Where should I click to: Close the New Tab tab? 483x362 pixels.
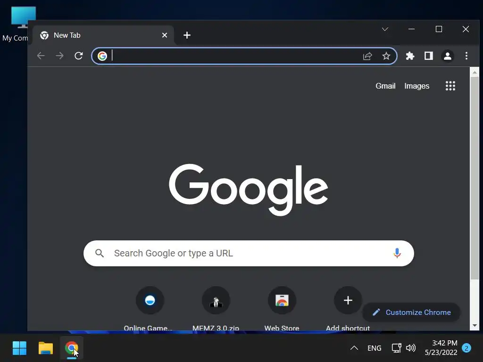(165, 35)
